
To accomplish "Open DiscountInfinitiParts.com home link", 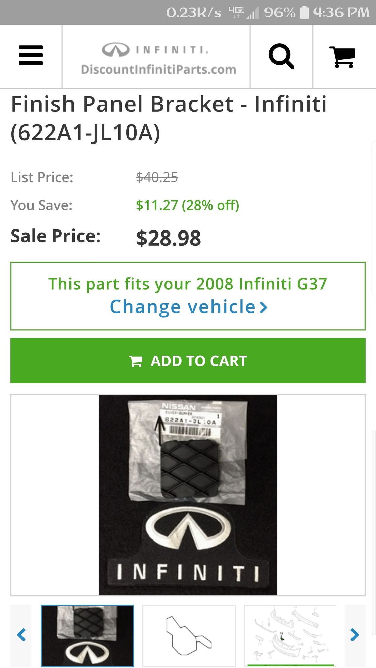I will click(158, 69).
